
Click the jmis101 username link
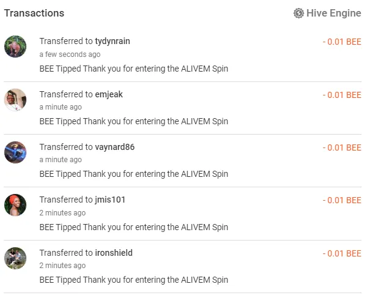110,200
